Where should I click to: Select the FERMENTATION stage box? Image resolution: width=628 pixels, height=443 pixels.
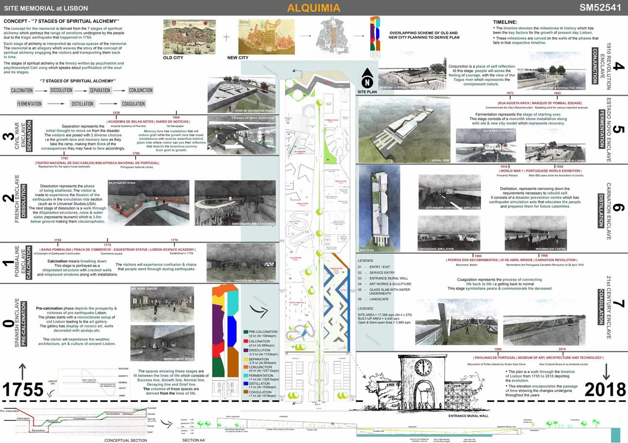(x=29, y=104)
